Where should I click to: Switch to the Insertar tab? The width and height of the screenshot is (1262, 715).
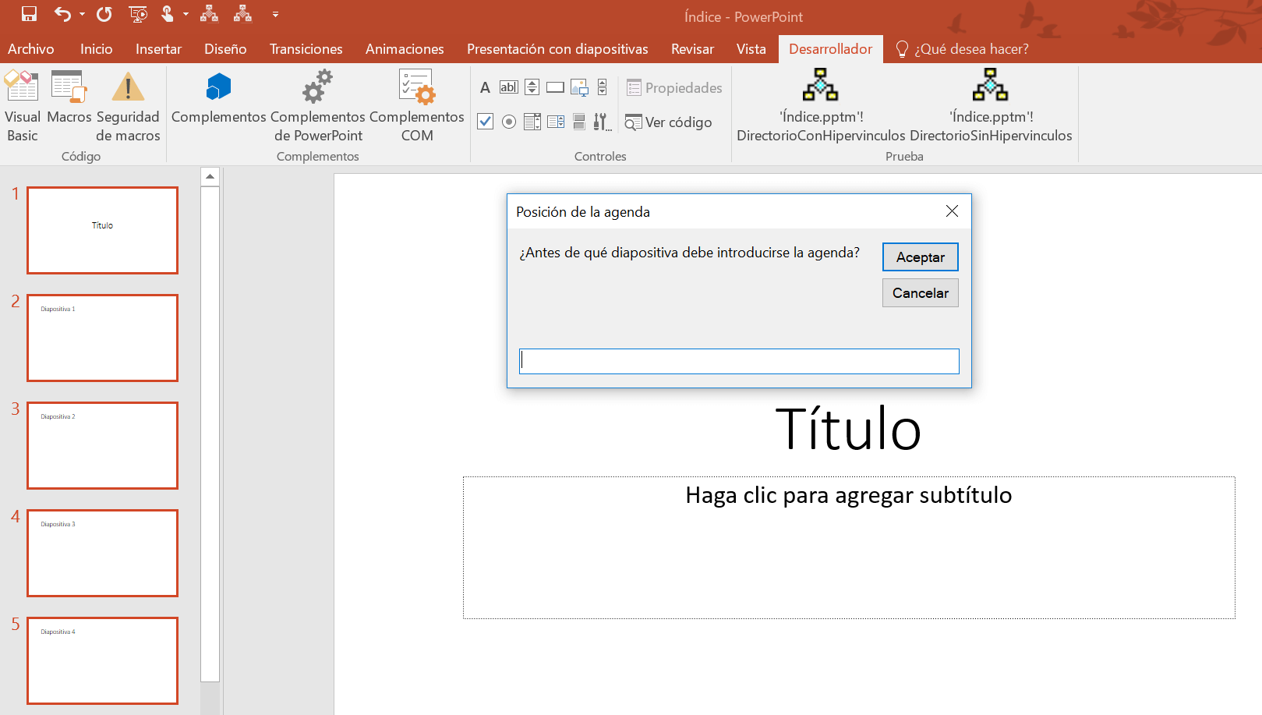(x=158, y=49)
